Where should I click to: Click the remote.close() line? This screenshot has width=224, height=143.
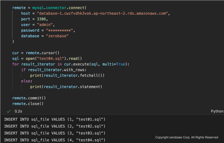coord(28,104)
